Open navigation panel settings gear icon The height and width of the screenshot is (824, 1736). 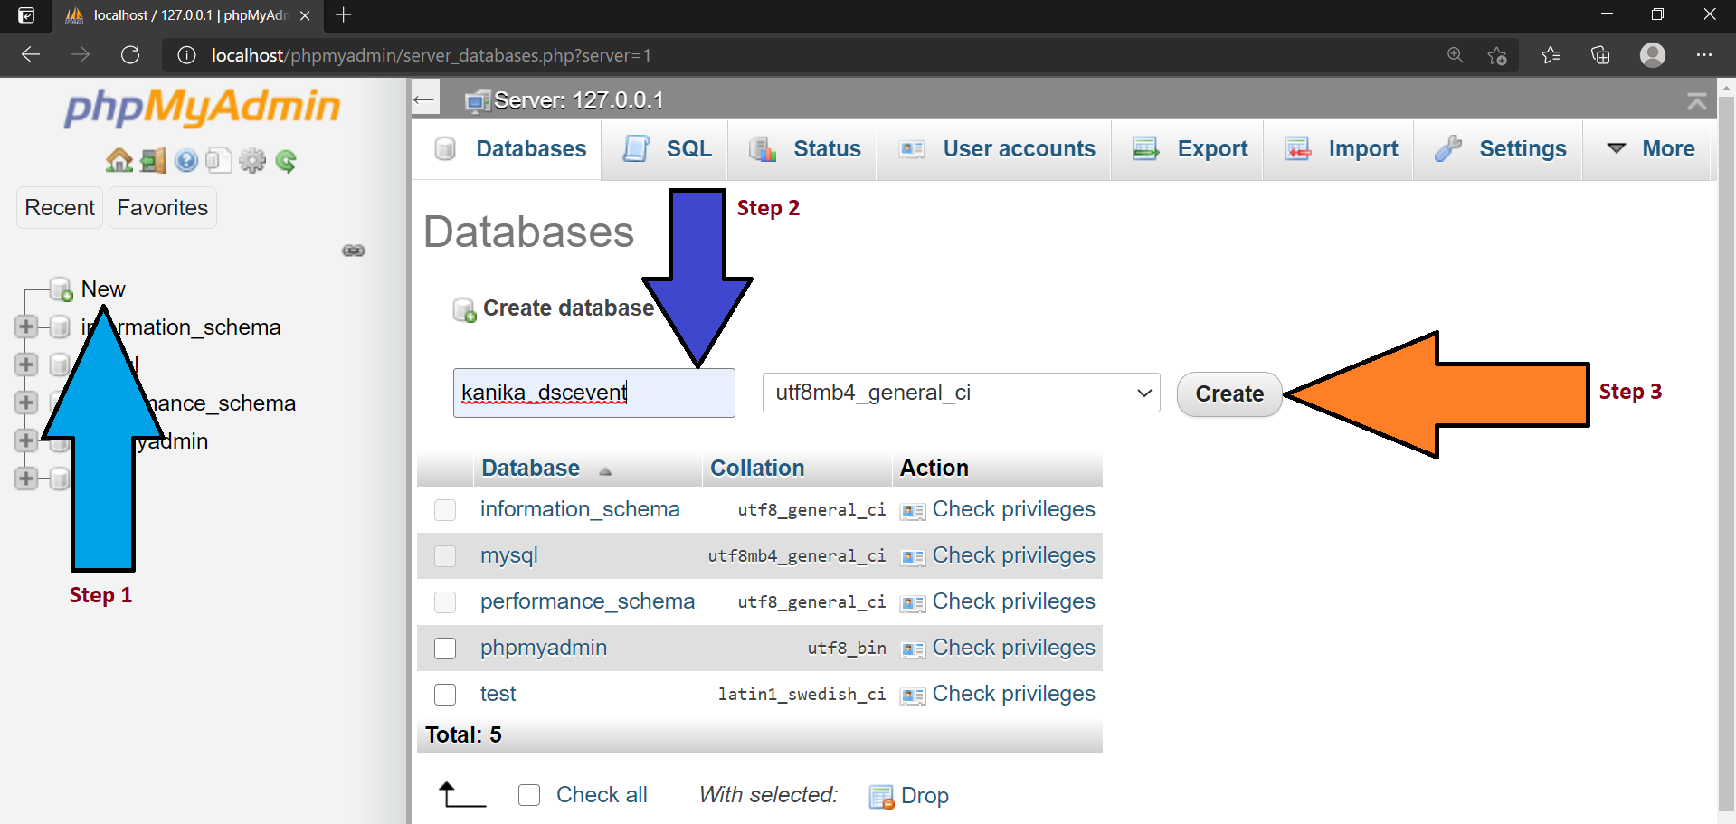[252, 161]
